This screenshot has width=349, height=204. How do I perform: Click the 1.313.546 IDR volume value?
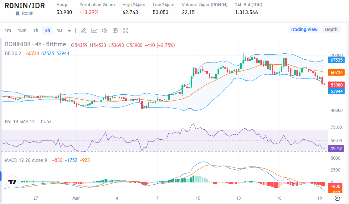pos(246,12)
